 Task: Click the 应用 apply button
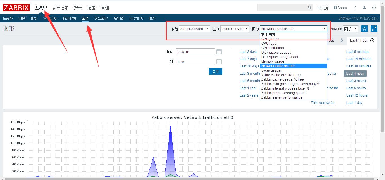216,72
